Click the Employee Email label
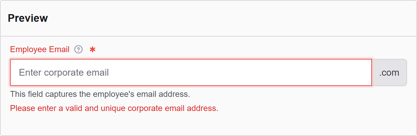 pos(40,49)
